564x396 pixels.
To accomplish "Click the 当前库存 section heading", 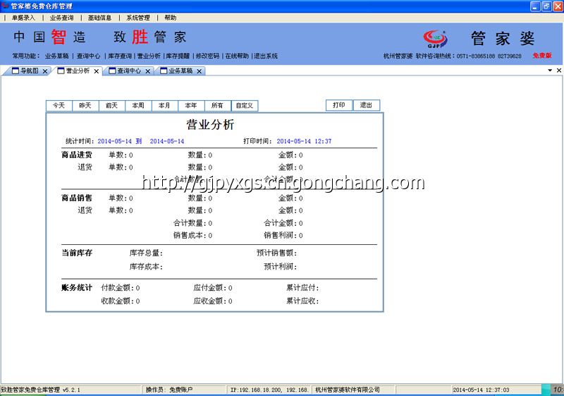I will (77, 253).
